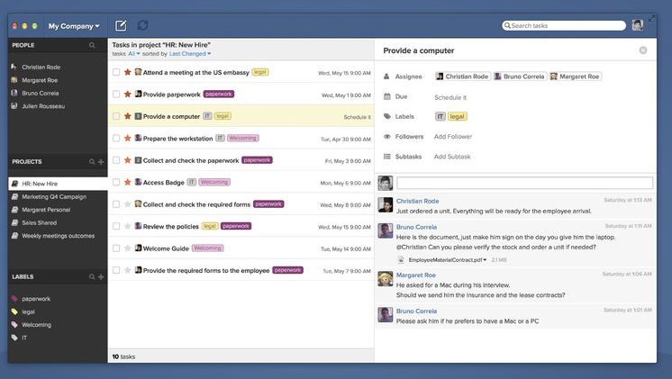Open the My Company dropdown menu
Viewport: 672px width, 379px height.
pos(74,26)
